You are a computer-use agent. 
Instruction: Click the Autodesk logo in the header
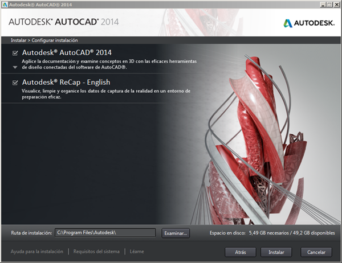tap(308, 23)
